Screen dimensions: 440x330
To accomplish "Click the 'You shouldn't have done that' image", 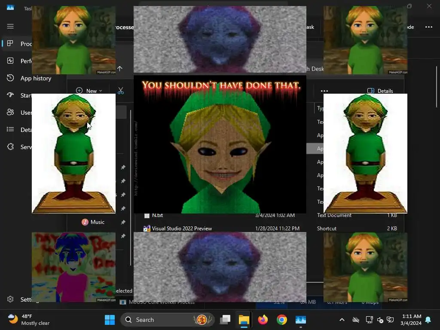I will point(220,144).
